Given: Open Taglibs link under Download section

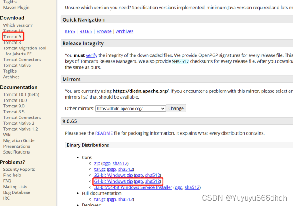Looking at the screenshot, I should pos(10,71).
